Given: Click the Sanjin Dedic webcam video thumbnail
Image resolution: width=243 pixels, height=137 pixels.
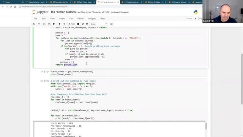Looking at the screenshot, I should tap(223, 11).
